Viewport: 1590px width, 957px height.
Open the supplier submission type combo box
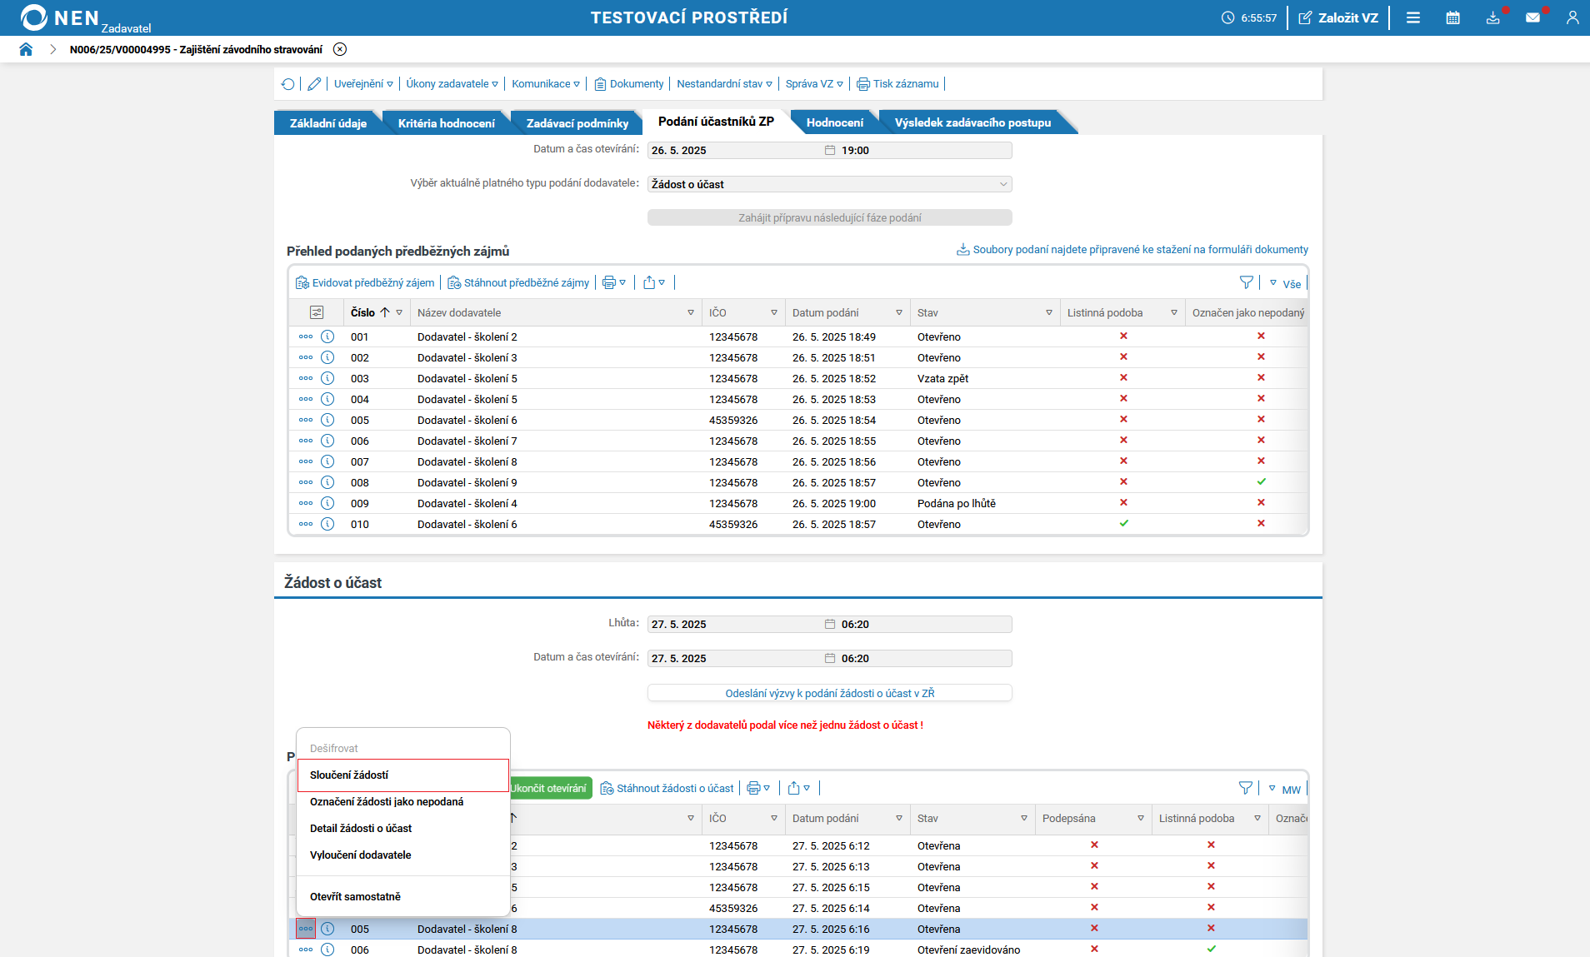(x=829, y=184)
